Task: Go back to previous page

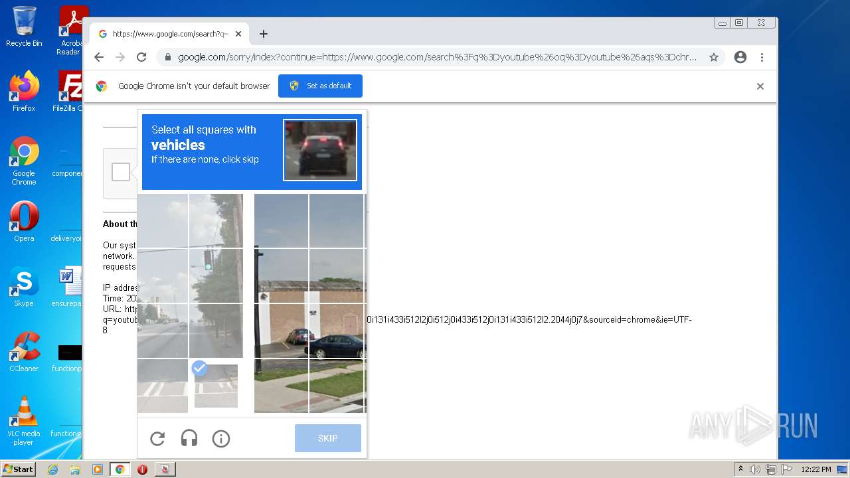Action: 99,57
